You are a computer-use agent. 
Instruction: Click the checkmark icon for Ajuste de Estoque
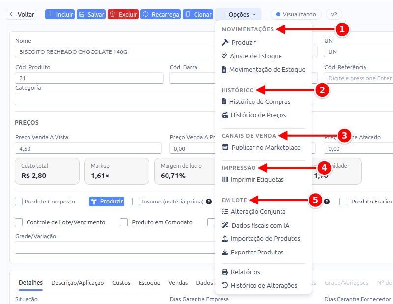225,56
